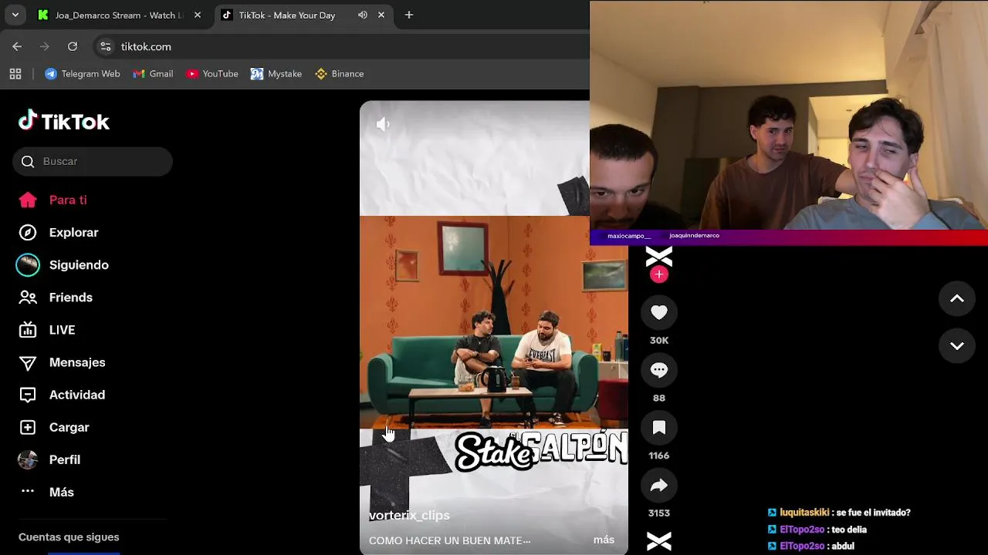Click the browser back button
The width and height of the screenshot is (988, 555).
point(17,46)
